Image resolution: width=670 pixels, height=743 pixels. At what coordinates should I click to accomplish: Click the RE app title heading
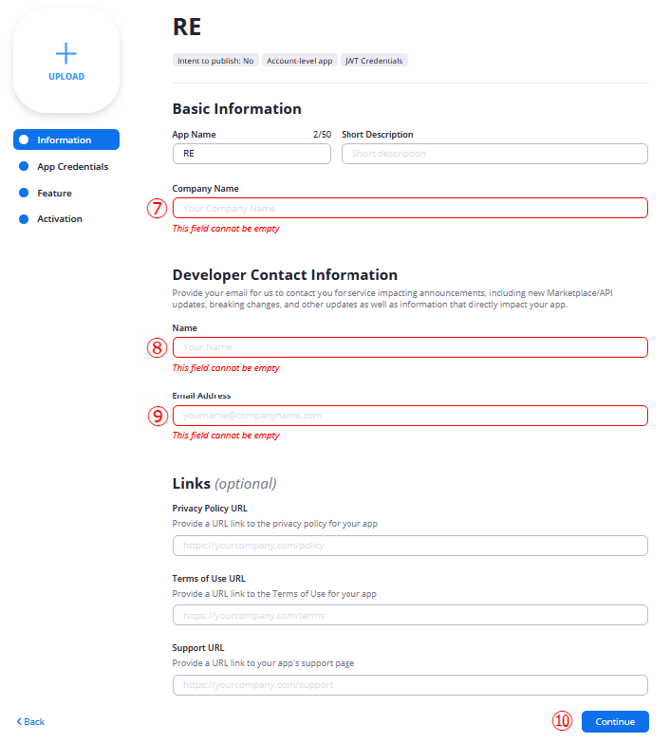point(187,27)
